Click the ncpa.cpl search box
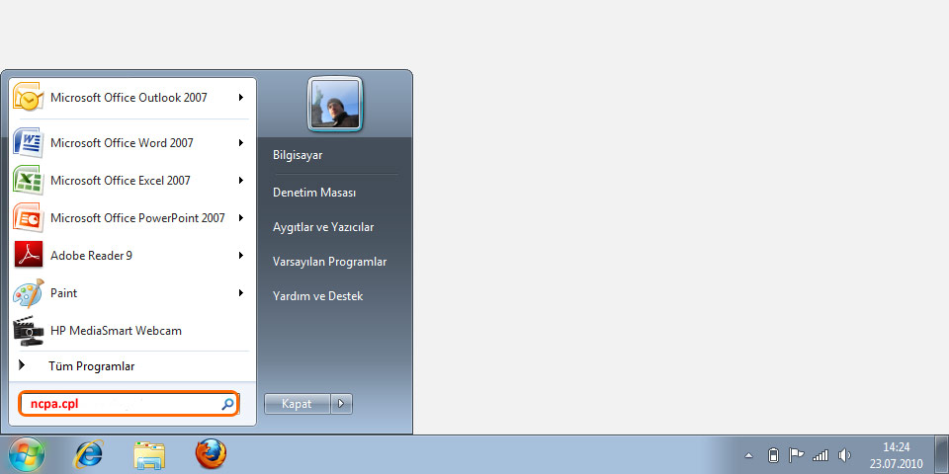Screen dimensions: 949x474 coord(129,404)
